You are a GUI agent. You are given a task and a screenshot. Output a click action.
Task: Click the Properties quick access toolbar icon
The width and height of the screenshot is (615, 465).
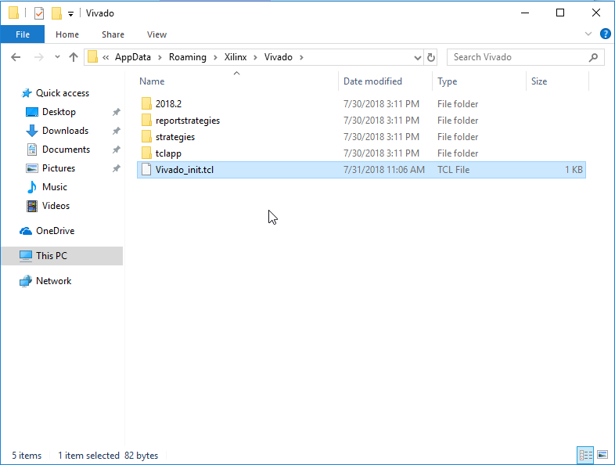39,13
